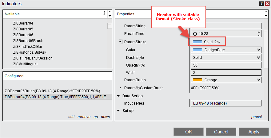Click the OK button
Viewport: 271px width, 138px height.
[x=189, y=132]
